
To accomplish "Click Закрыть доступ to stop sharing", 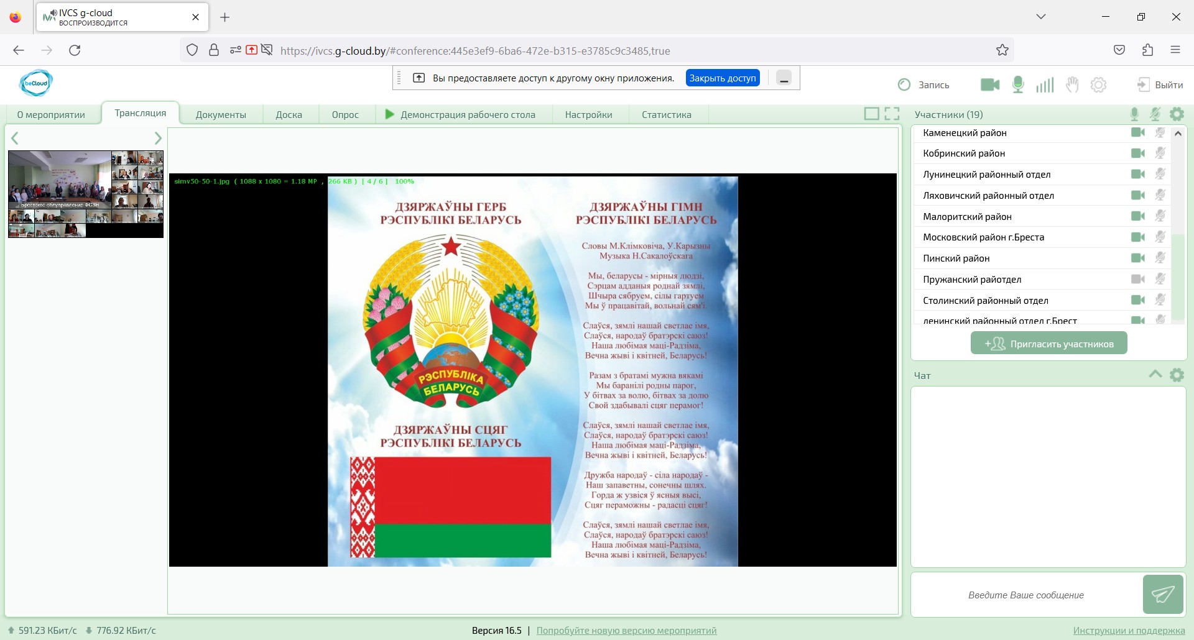I will [723, 78].
